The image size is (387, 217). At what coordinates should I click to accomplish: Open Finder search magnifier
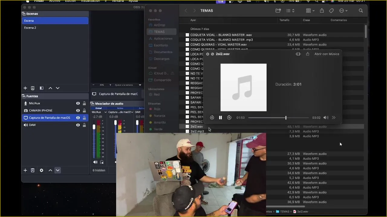[361, 11]
